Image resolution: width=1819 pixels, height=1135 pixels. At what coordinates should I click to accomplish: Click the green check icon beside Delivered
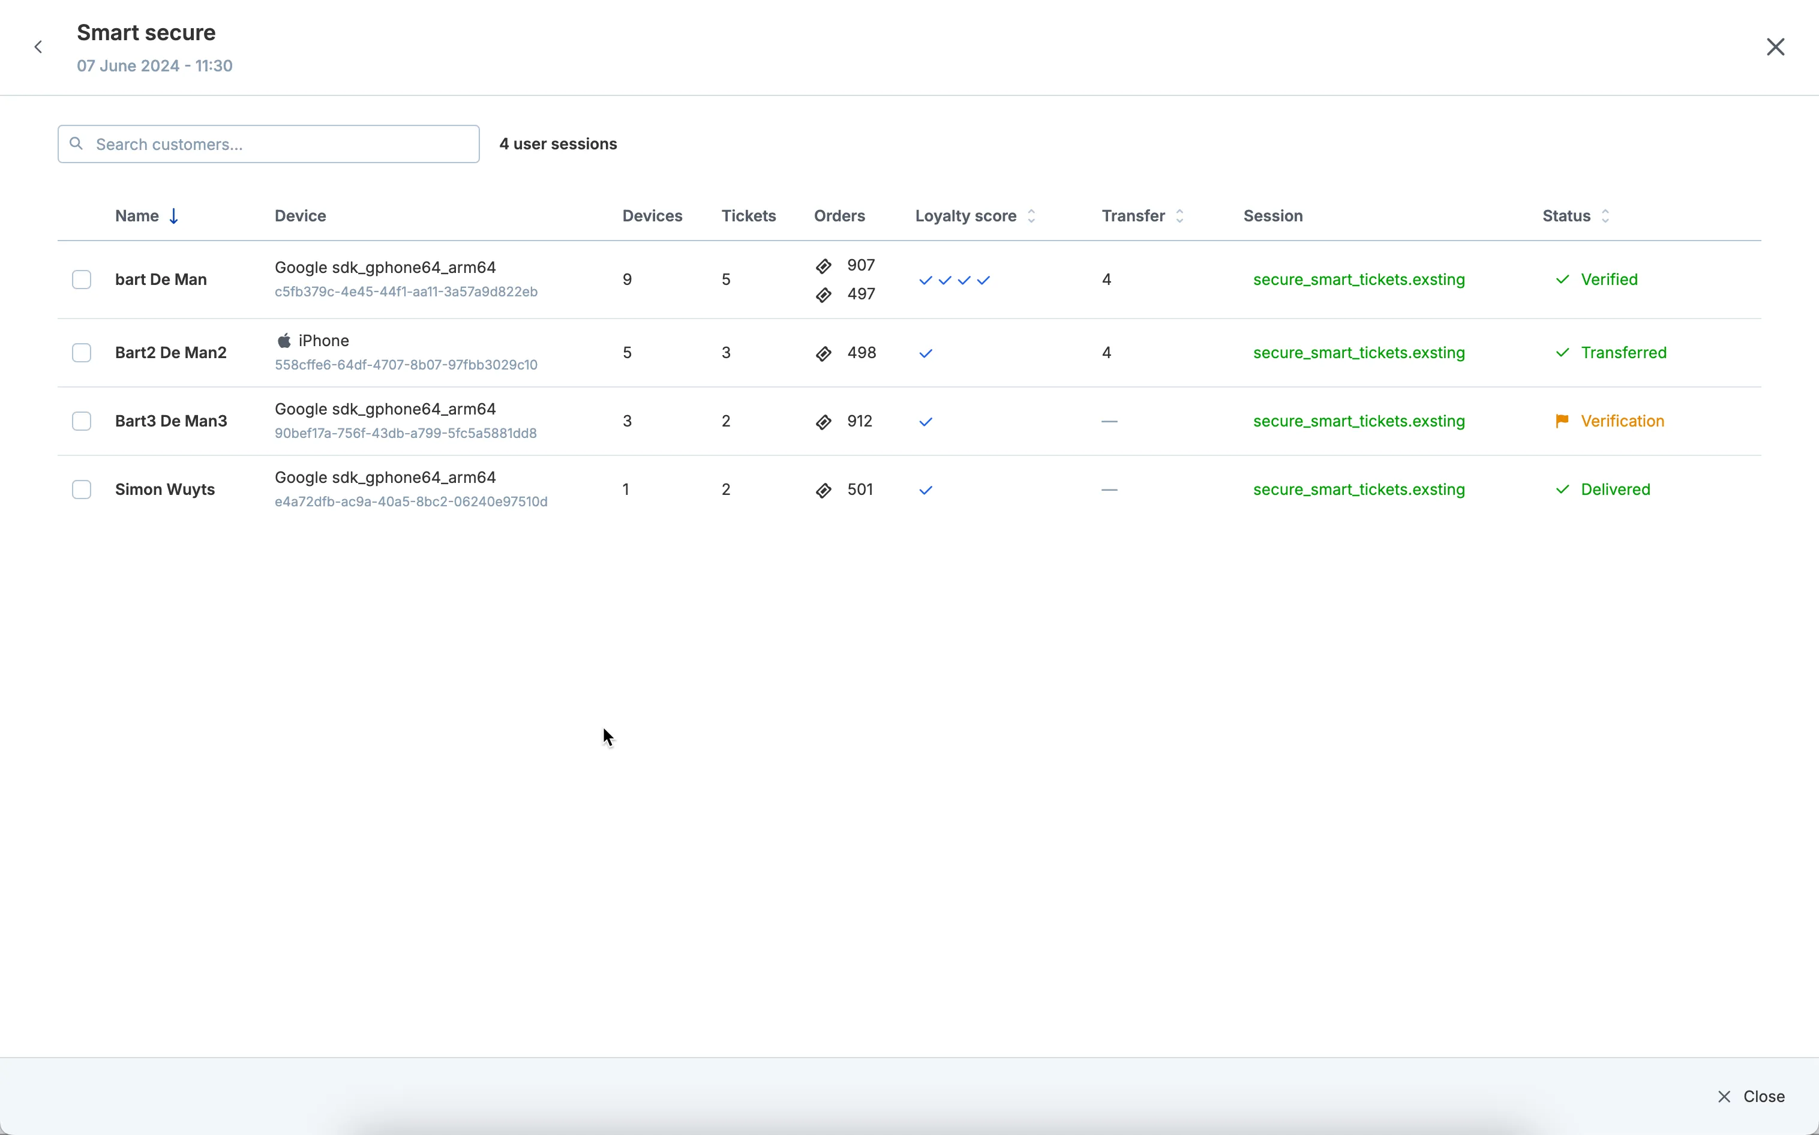tap(1562, 490)
